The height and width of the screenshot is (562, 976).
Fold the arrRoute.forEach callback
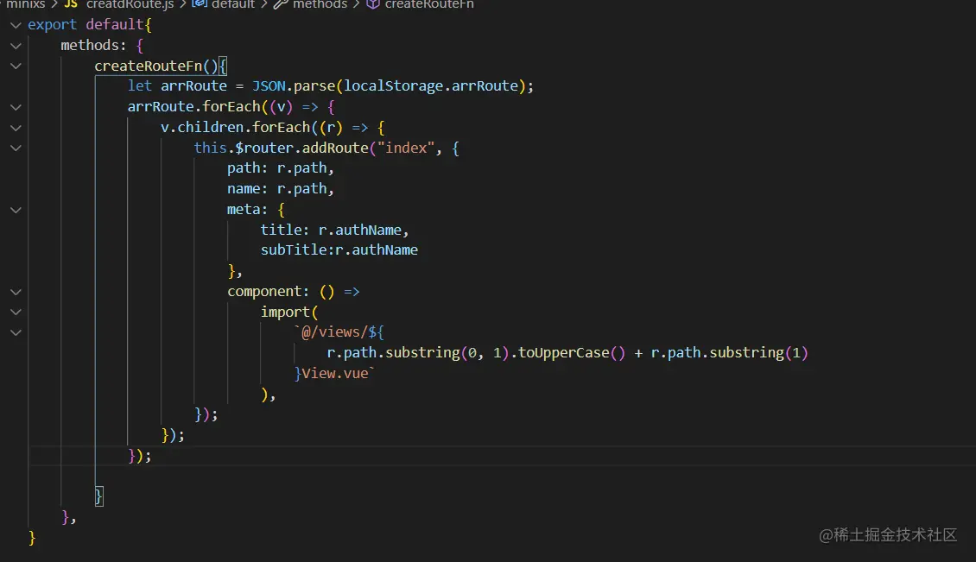(16, 107)
